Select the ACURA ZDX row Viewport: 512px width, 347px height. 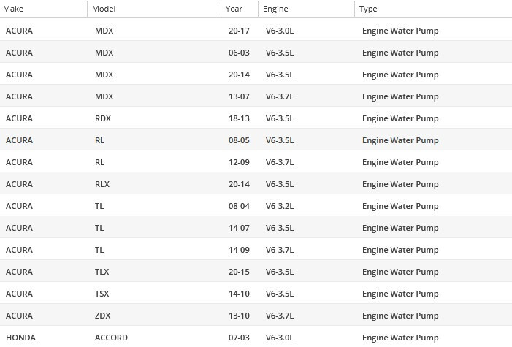pyautogui.click(x=256, y=316)
